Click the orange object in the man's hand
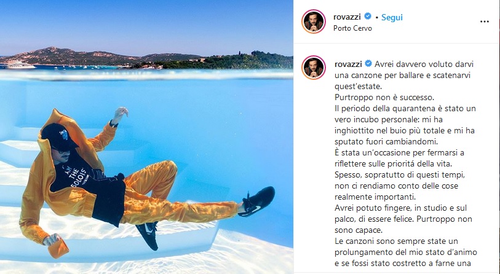500x274 pixels. [58, 248]
